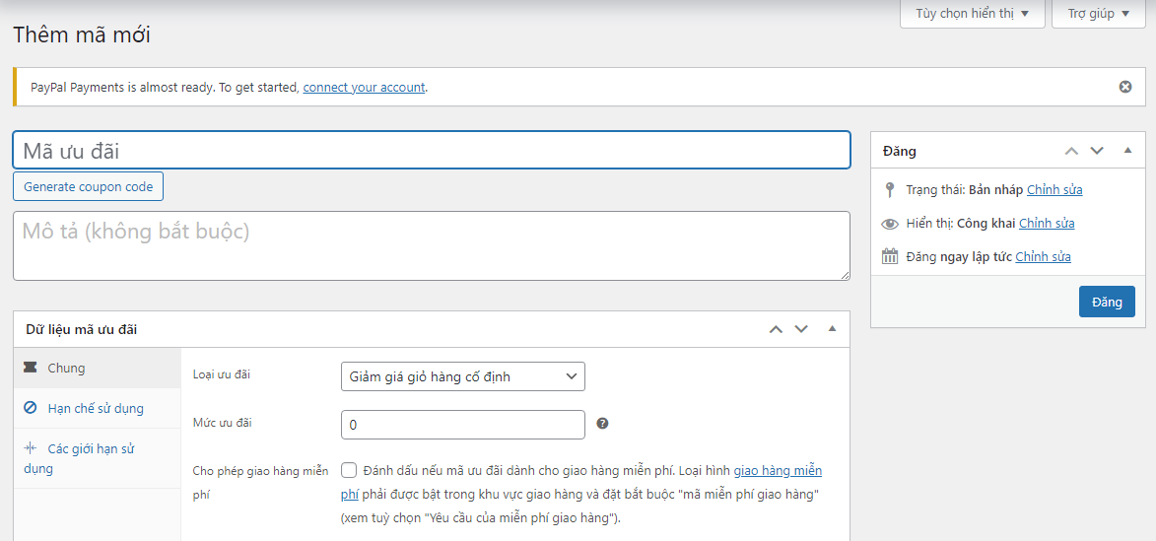Move the Đăng panel down
This screenshot has width=1156, height=541.
pyautogui.click(x=1097, y=151)
